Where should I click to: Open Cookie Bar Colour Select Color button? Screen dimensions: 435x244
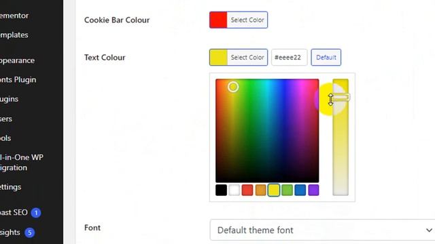pyautogui.click(x=239, y=20)
